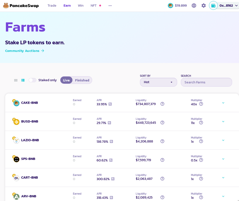Expand the ARV-BNB farm row
The width and height of the screenshot is (239, 201).
click(x=223, y=196)
